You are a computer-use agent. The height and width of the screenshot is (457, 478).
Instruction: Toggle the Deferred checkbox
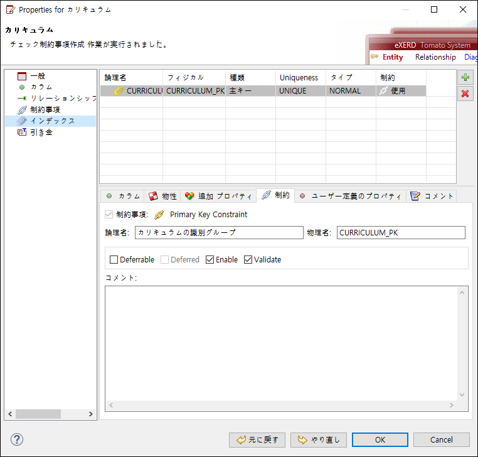point(164,260)
